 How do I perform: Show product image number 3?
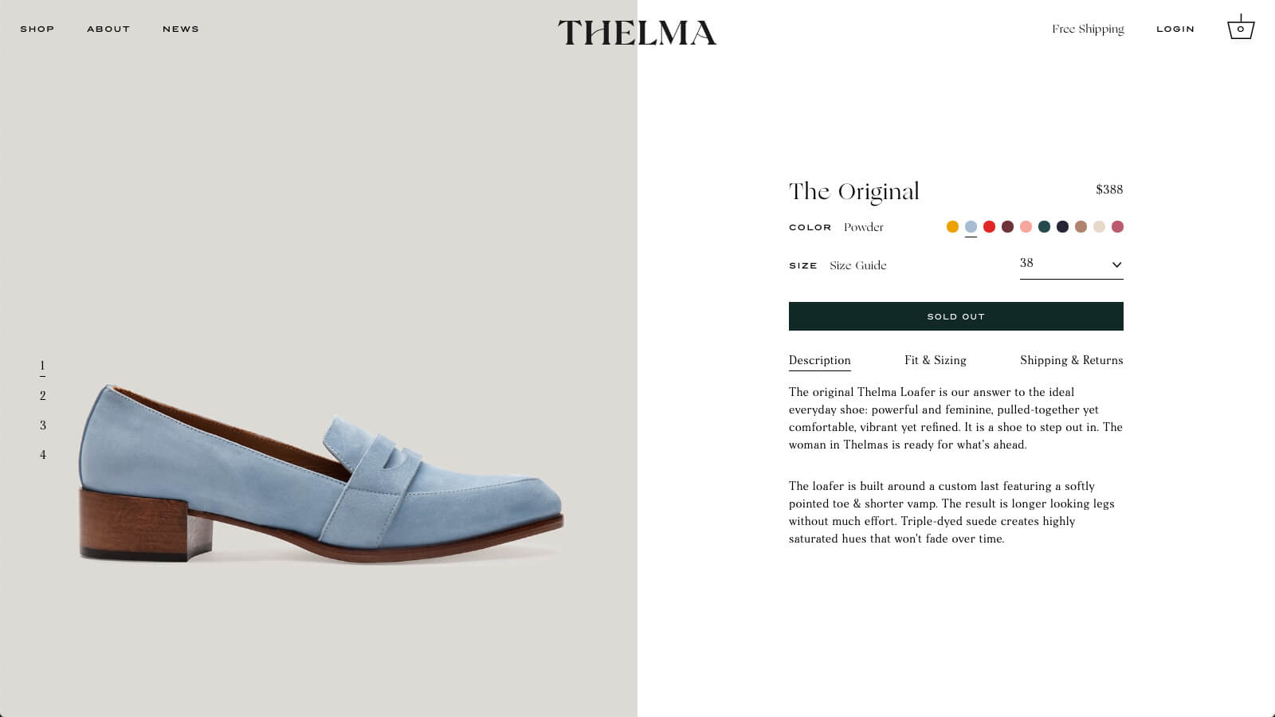(43, 425)
